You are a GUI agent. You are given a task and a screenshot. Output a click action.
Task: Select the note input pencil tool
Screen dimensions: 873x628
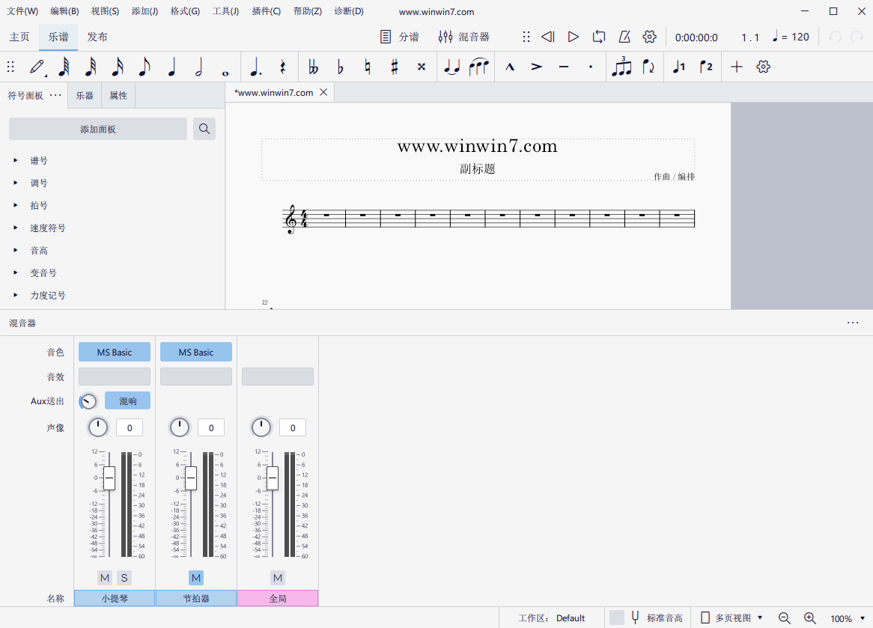coord(37,67)
